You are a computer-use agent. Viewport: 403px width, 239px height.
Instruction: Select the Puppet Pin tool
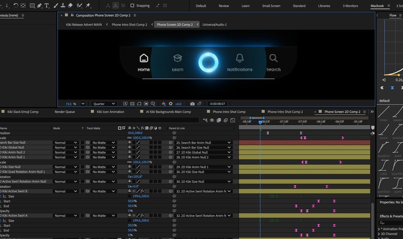click(x=88, y=6)
